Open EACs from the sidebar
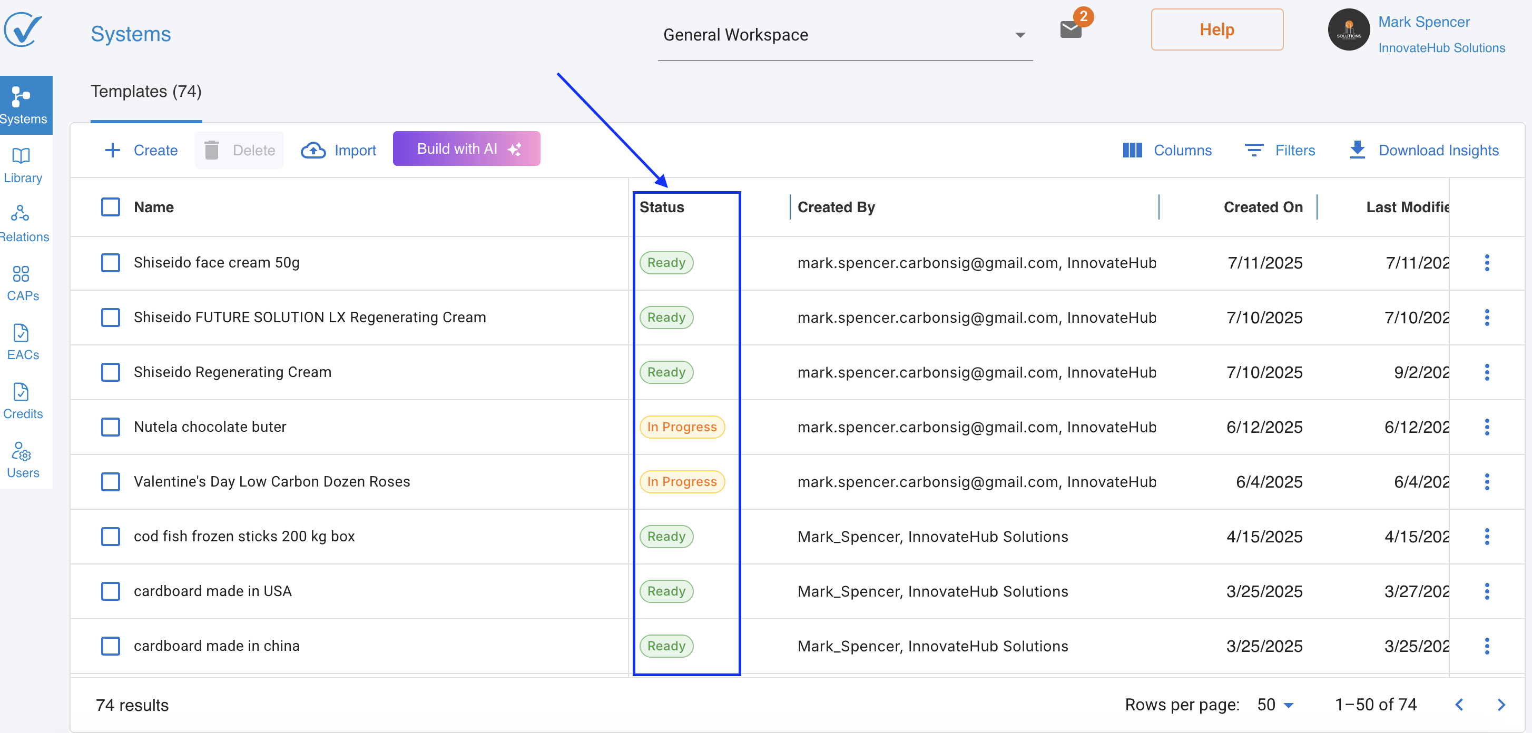Screen dimensions: 1532x733 tap(23, 342)
